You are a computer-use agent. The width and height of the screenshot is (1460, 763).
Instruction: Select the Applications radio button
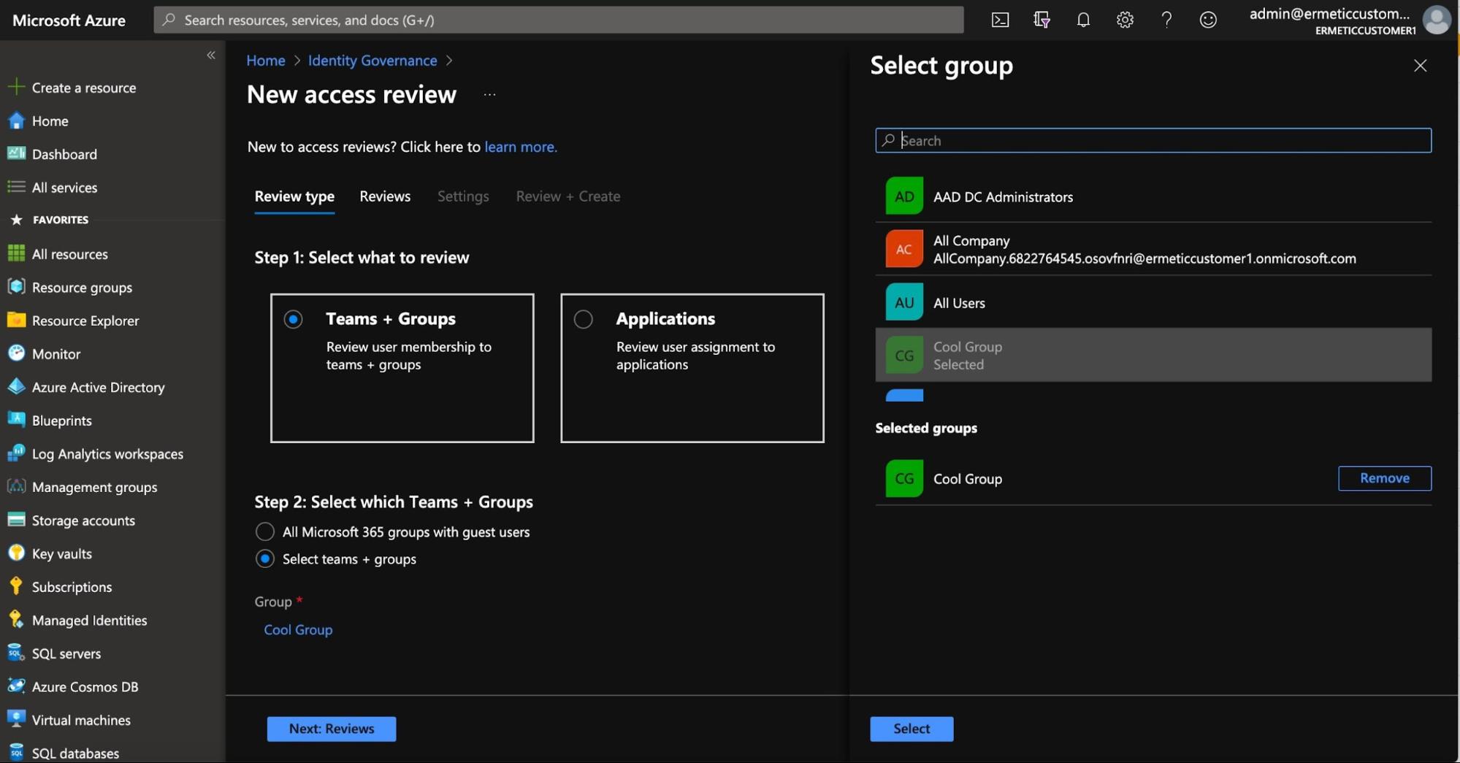[583, 319]
